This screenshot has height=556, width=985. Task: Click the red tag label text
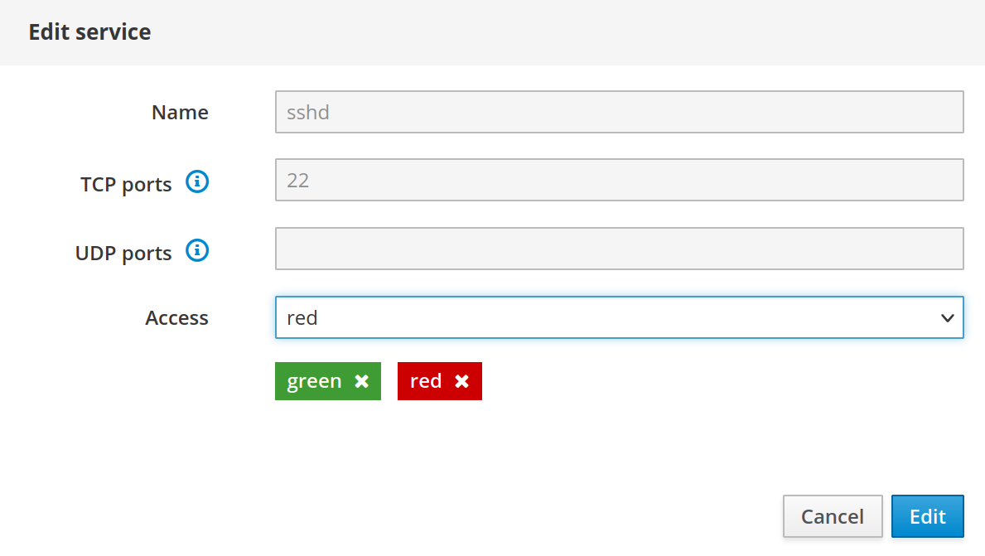point(426,381)
